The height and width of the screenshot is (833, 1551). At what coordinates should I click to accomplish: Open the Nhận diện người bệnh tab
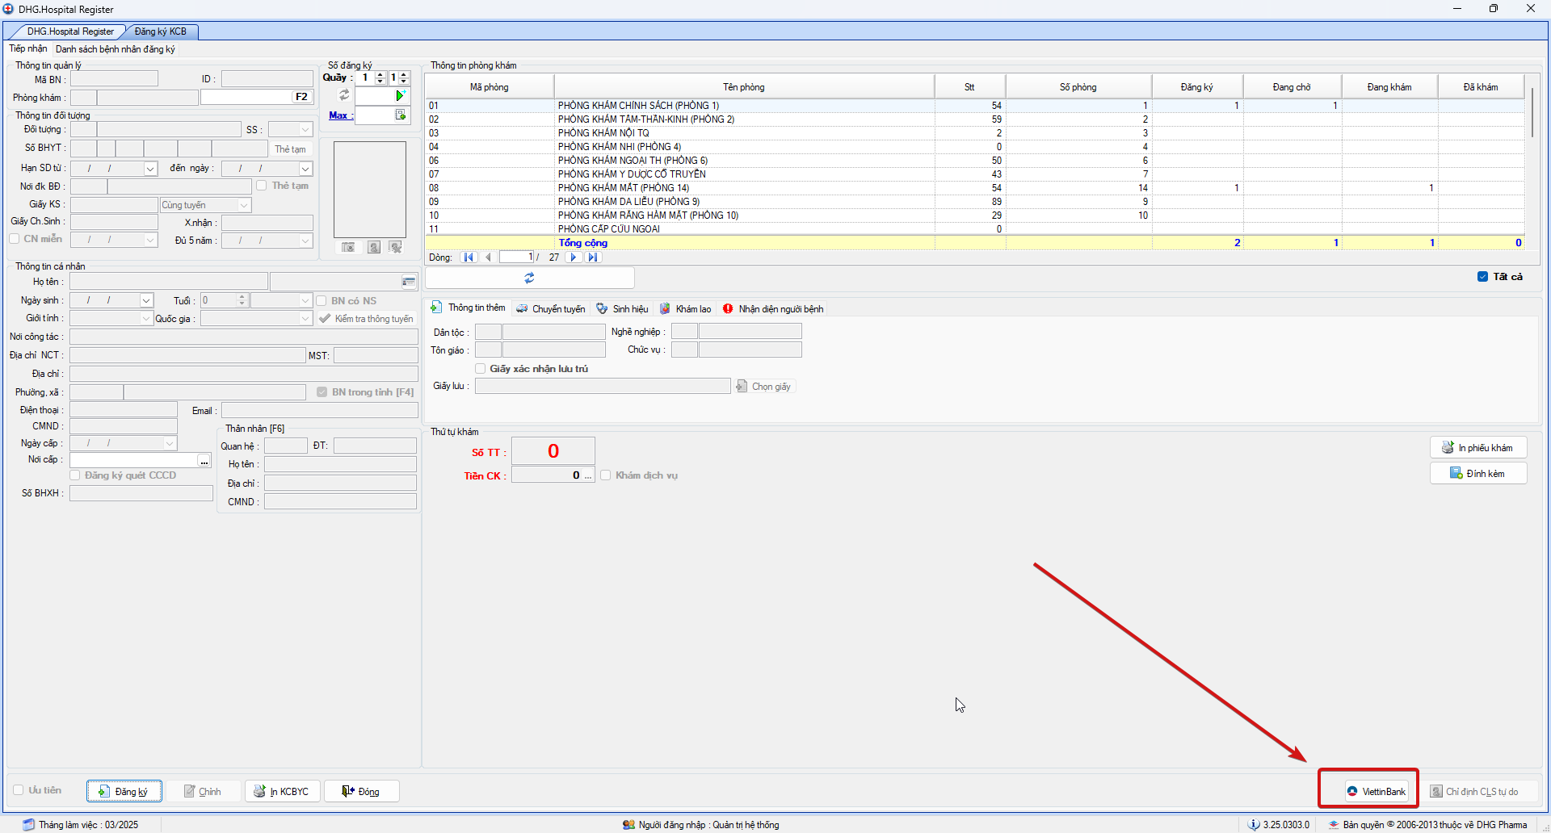tap(773, 308)
